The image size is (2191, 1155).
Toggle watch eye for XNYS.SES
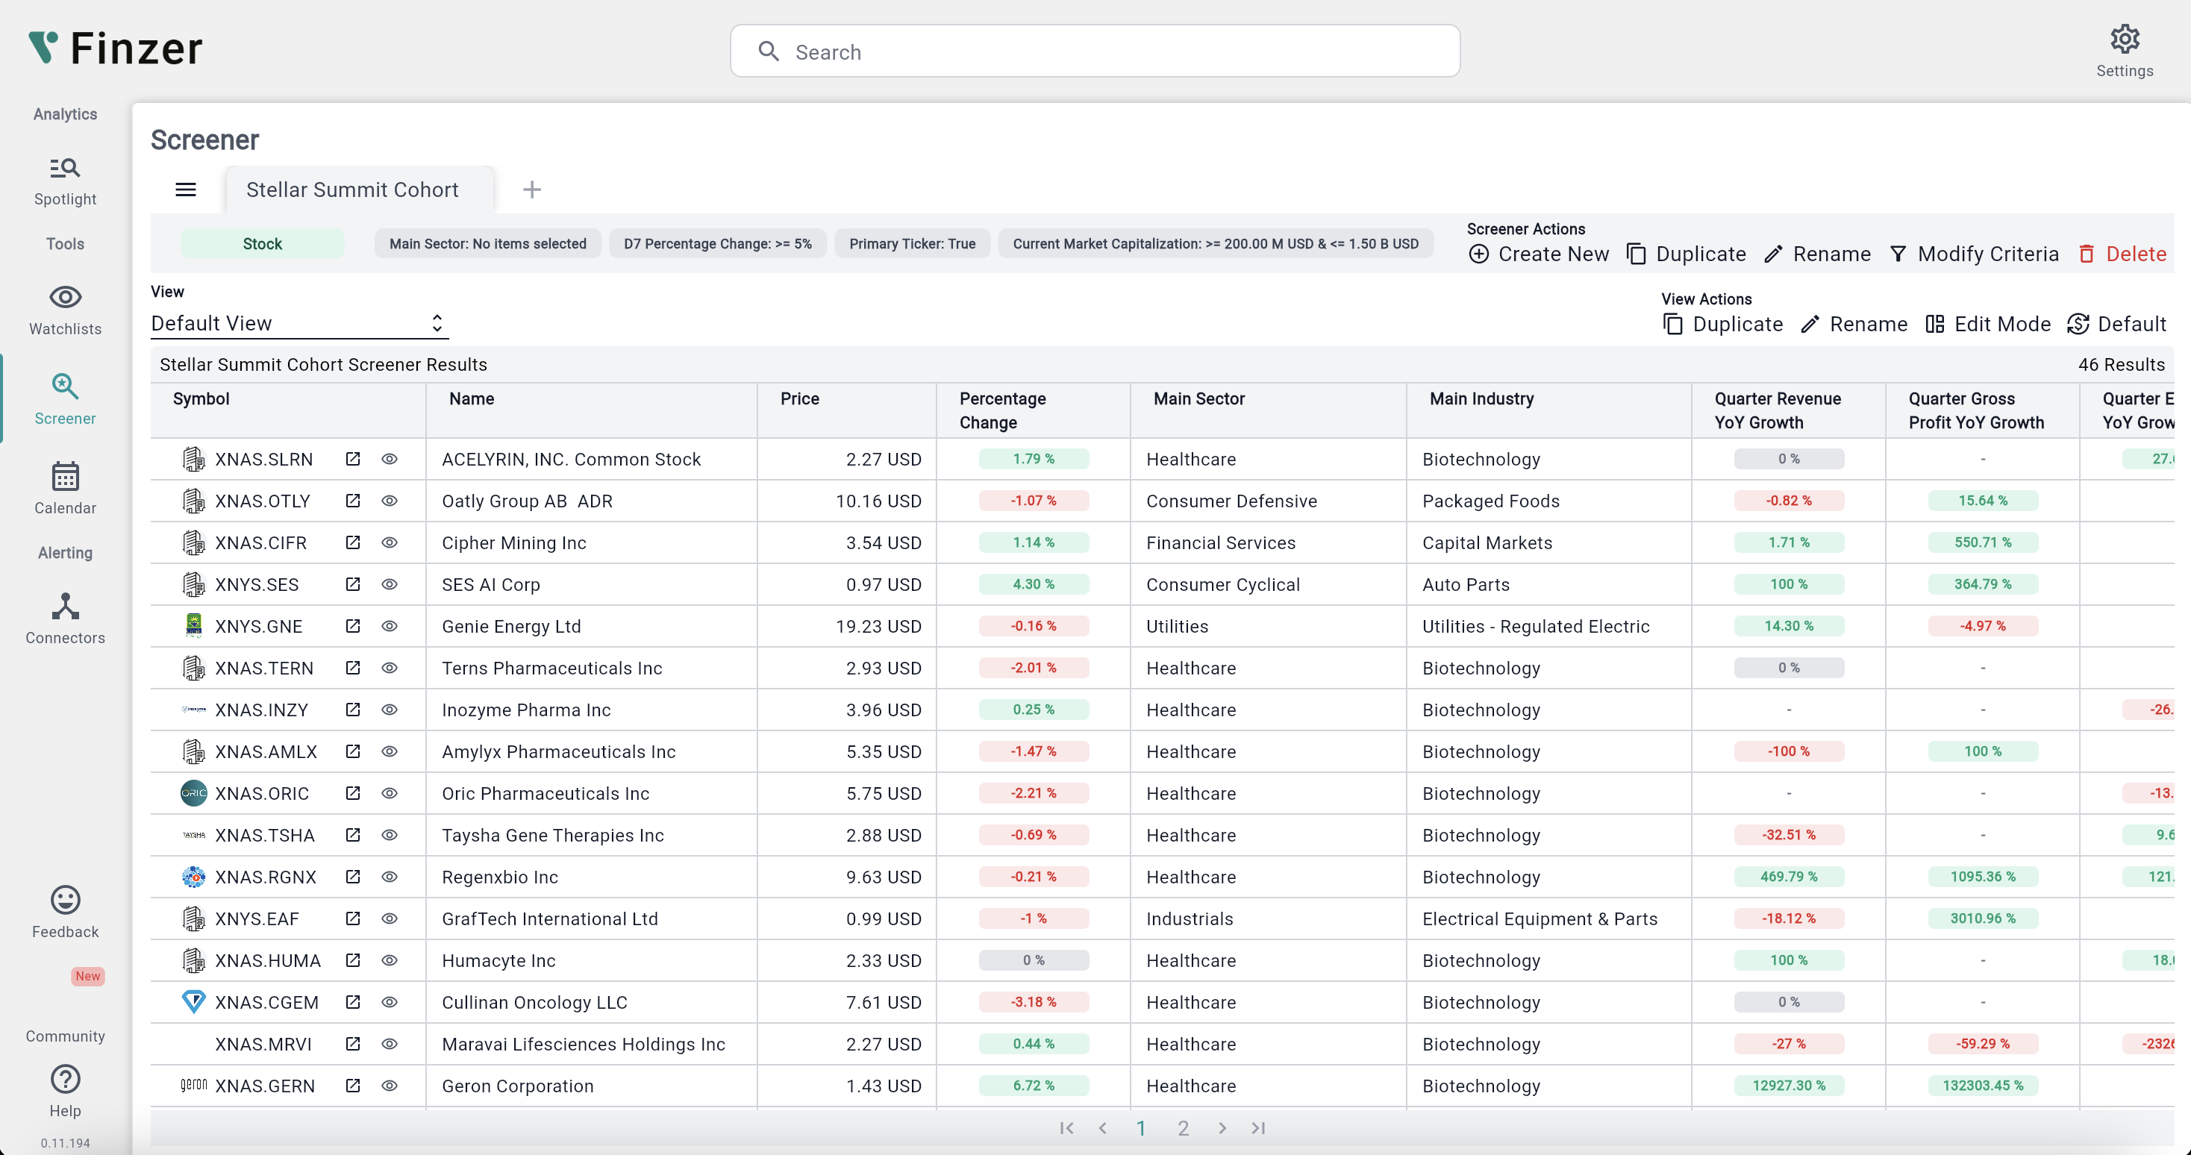(x=390, y=584)
